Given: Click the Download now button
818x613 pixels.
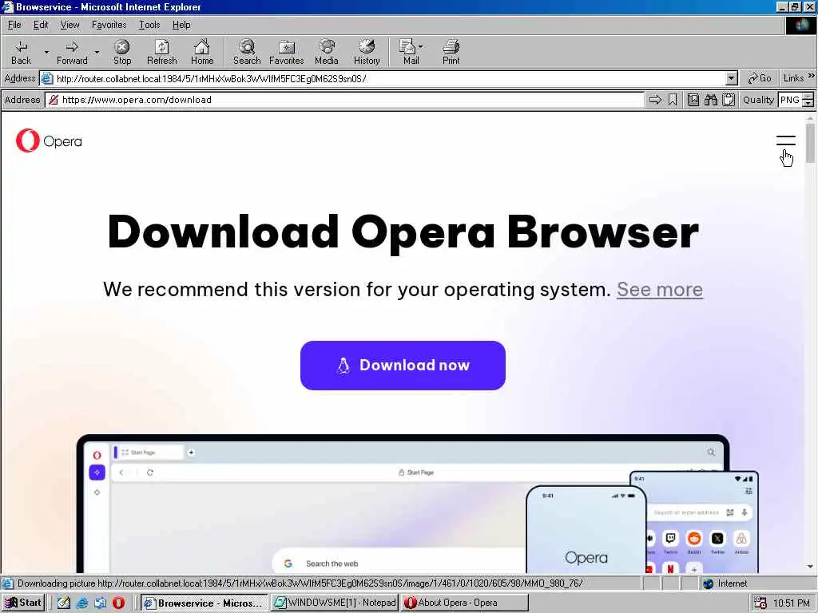Looking at the screenshot, I should pyautogui.click(x=403, y=366).
